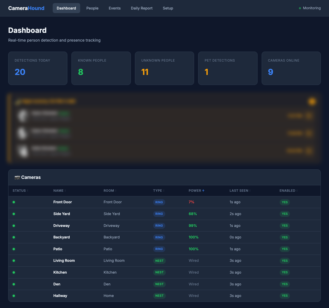Switch to the Daily Report tab

(142, 8)
